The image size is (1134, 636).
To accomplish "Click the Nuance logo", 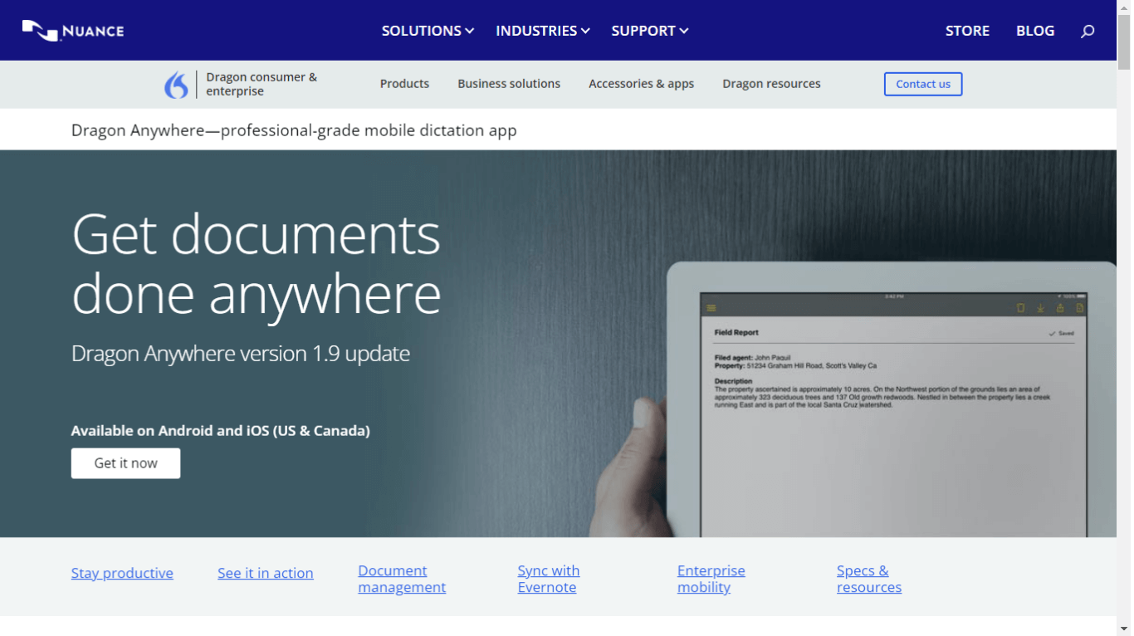I will pos(73,31).
